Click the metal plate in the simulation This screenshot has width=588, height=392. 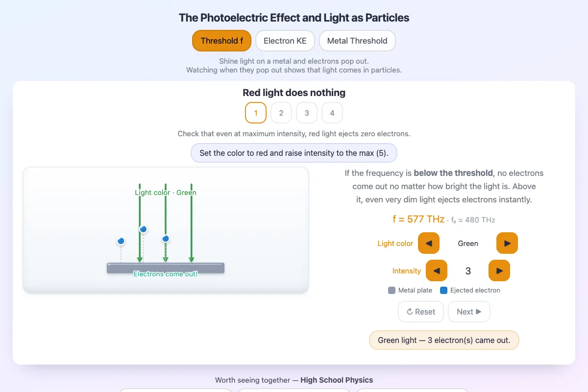coord(166,268)
